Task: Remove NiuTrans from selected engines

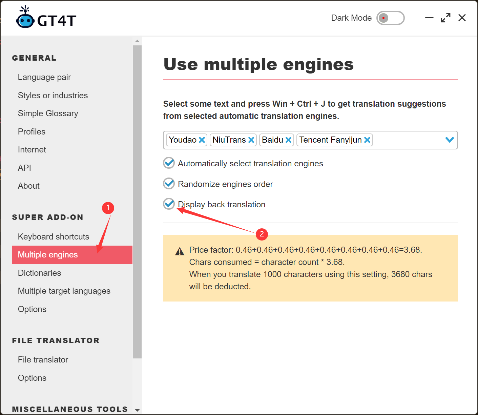Action: [x=251, y=140]
